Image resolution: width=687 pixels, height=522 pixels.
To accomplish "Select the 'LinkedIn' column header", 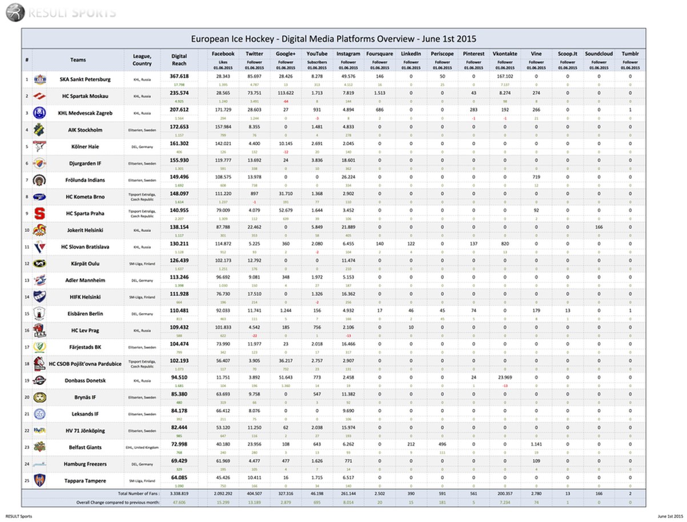I will (x=411, y=54).
